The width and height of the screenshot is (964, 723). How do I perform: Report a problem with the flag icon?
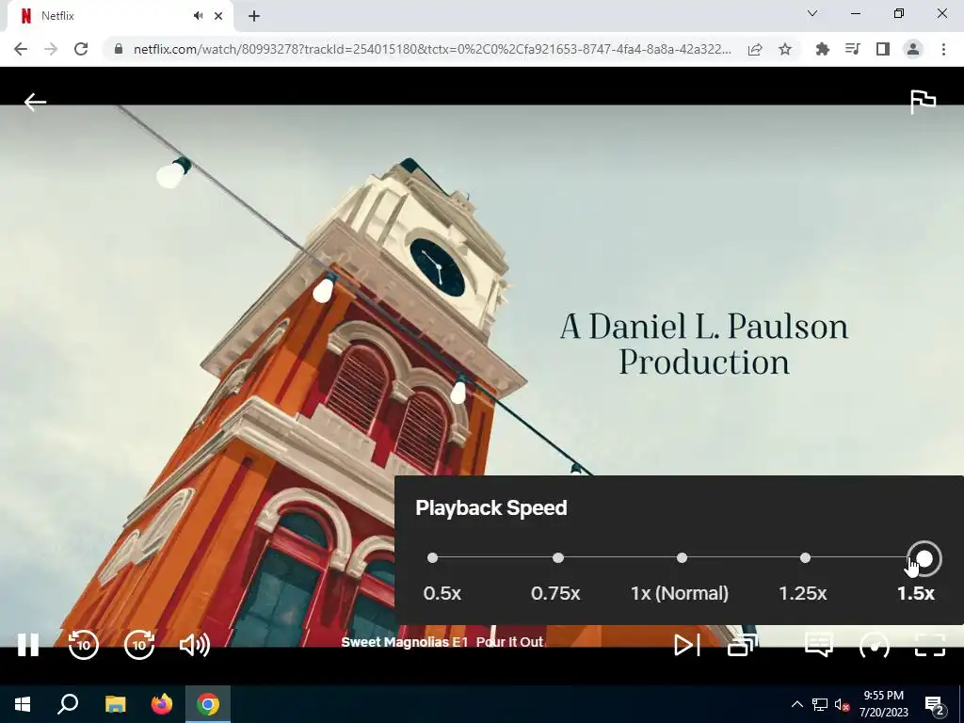pos(923,102)
